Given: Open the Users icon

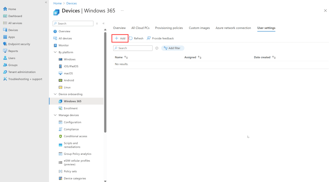Looking at the screenshot, I should point(5,58).
